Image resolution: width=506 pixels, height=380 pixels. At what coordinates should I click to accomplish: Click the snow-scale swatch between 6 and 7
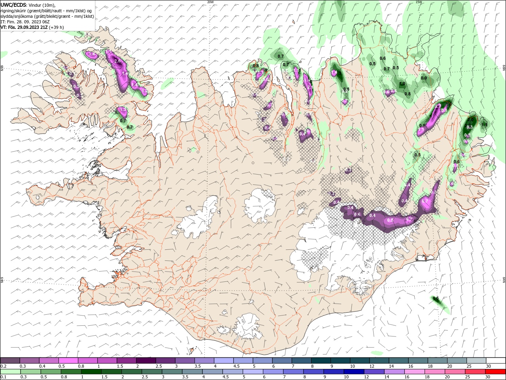coord(281,360)
